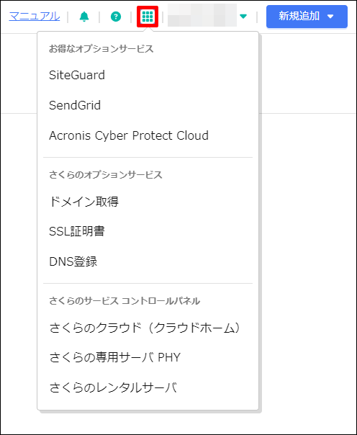Viewport: 357px width, 435px height.
Task: Toggle the services grid menu icon
Action: tap(148, 17)
